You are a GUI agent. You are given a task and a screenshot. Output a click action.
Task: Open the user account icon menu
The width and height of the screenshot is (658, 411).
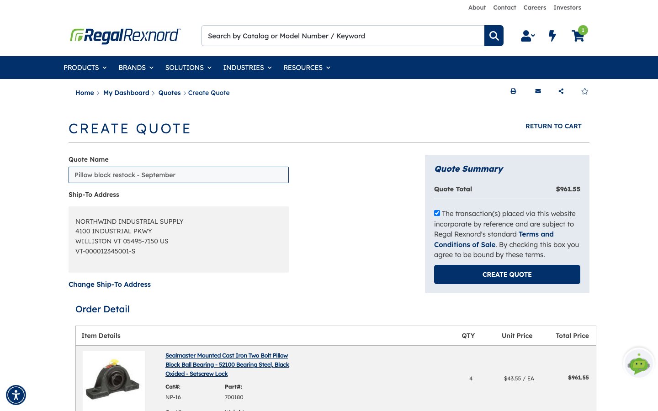(528, 36)
